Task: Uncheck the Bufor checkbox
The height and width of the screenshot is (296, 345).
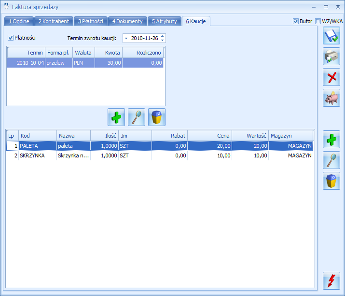Action: (x=296, y=21)
